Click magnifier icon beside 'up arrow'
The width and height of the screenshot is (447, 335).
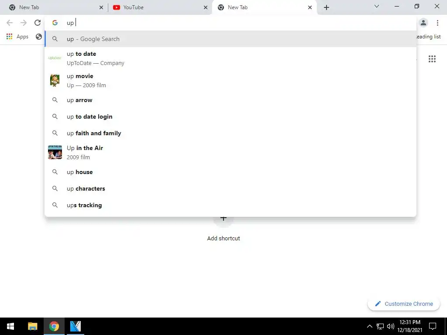55,100
